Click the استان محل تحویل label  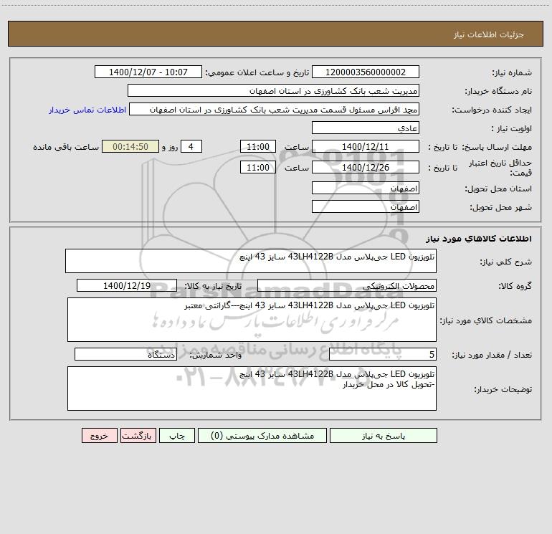[x=498, y=189]
